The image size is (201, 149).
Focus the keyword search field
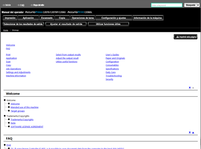point(166,5)
